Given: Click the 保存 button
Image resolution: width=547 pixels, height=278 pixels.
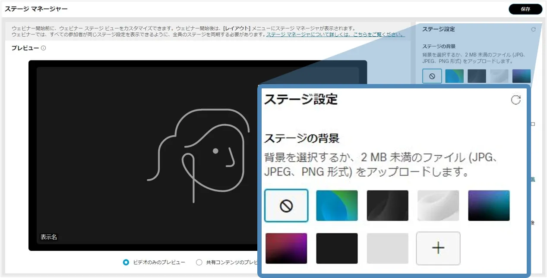Looking at the screenshot, I should click(x=525, y=9).
